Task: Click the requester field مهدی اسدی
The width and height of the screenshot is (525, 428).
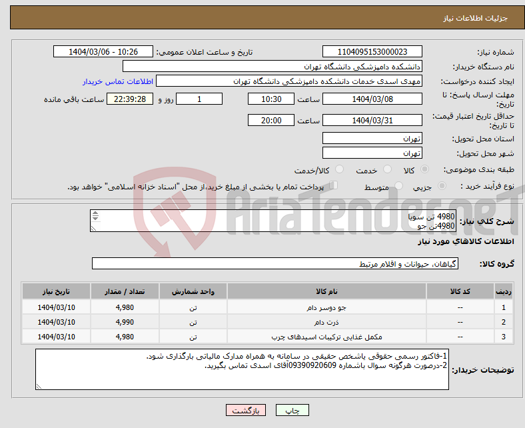Action: [289, 81]
